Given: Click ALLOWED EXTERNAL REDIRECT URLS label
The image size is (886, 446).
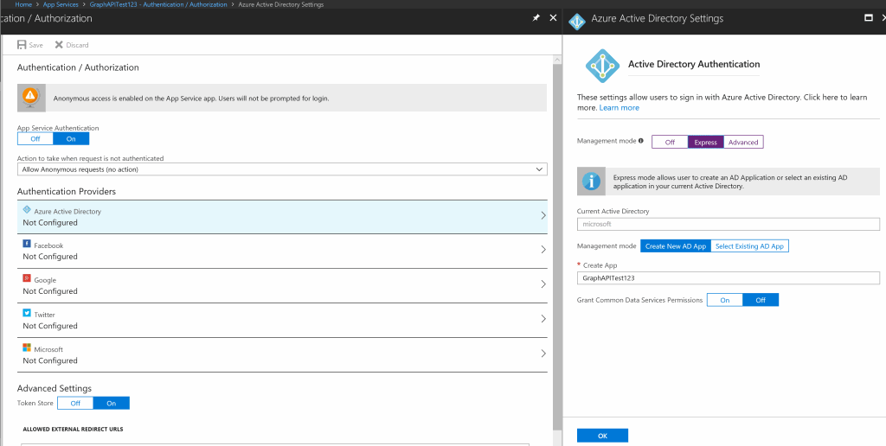Looking at the screenshot, I should [73, 429].
